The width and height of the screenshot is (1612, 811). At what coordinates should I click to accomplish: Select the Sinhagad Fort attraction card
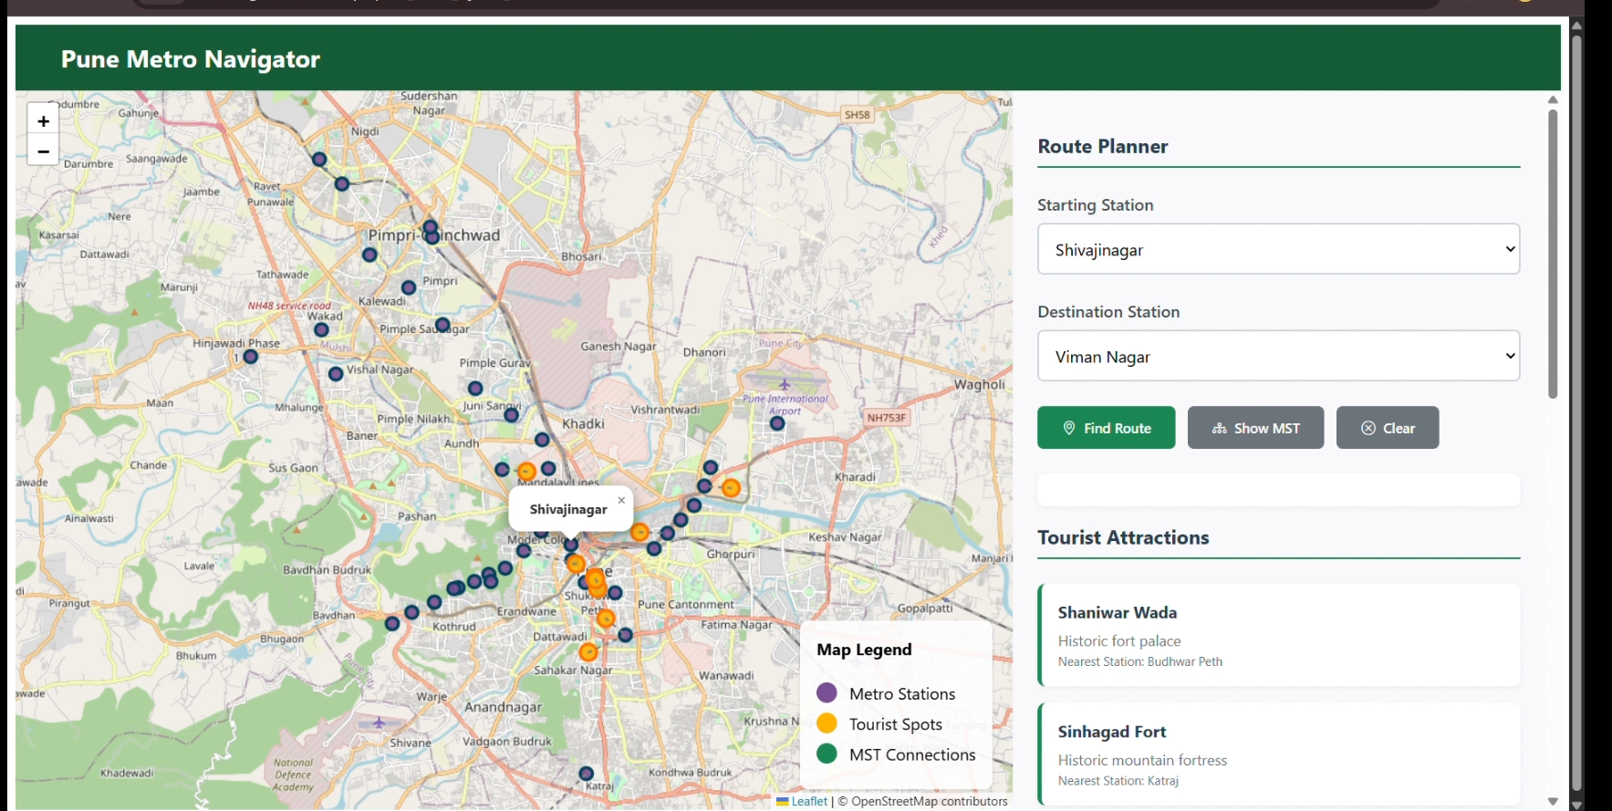pos(1279,754)
